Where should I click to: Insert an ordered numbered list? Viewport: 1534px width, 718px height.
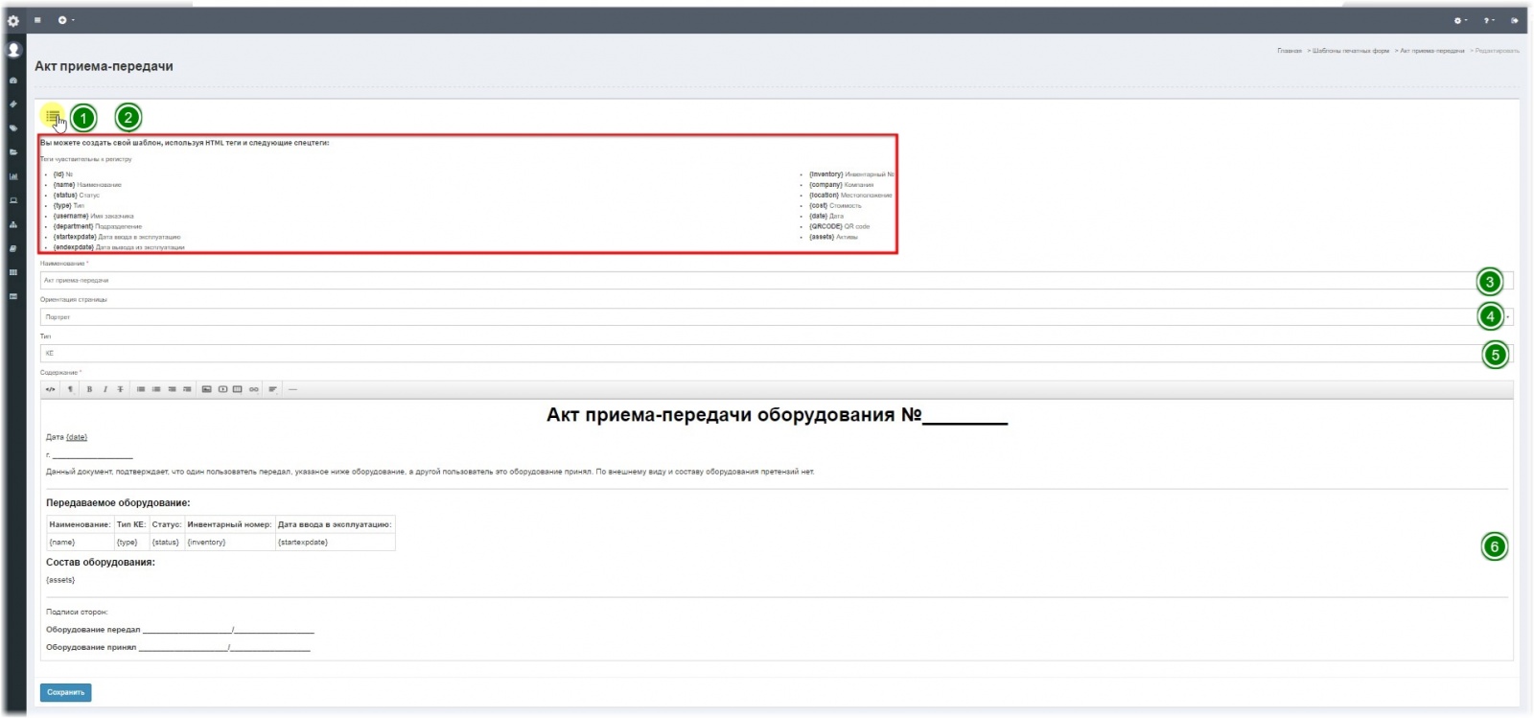point(156,389)
